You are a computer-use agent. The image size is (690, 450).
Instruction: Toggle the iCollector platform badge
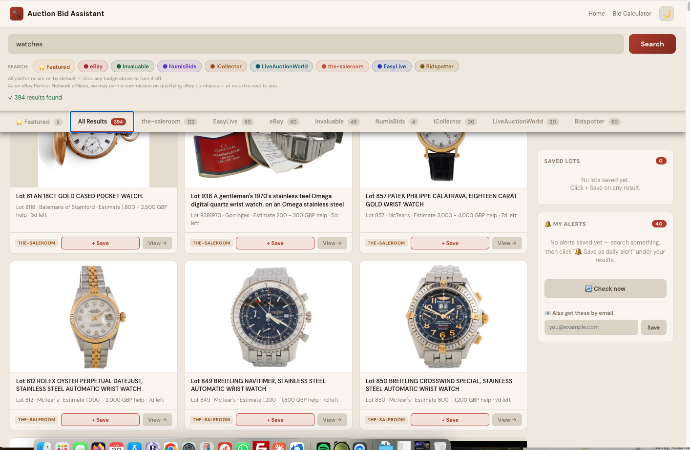[226, 66]
